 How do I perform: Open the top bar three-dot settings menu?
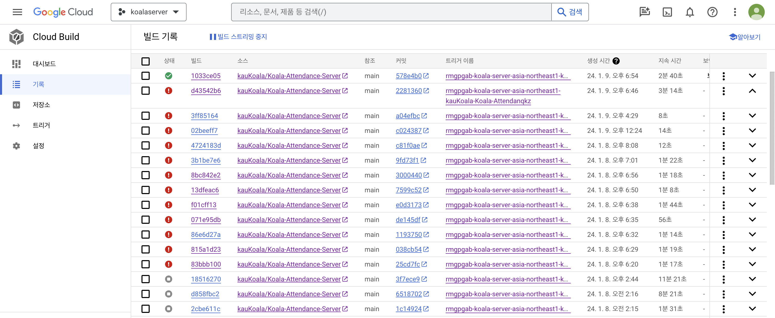click(735, 12)
